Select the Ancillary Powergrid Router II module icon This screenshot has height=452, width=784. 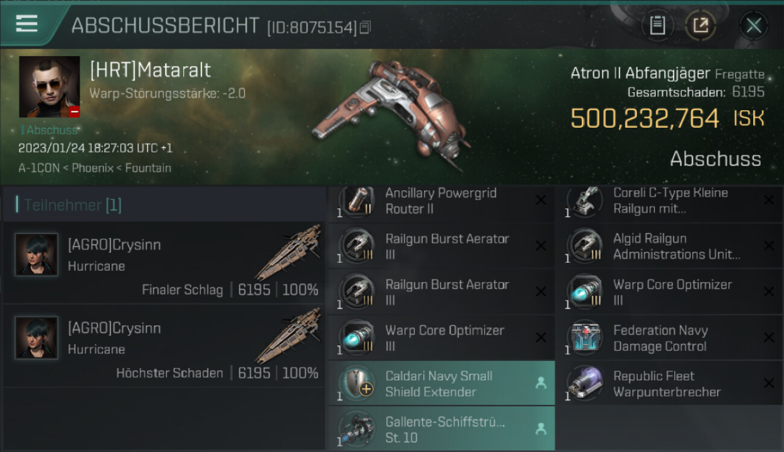click(357, 201)
